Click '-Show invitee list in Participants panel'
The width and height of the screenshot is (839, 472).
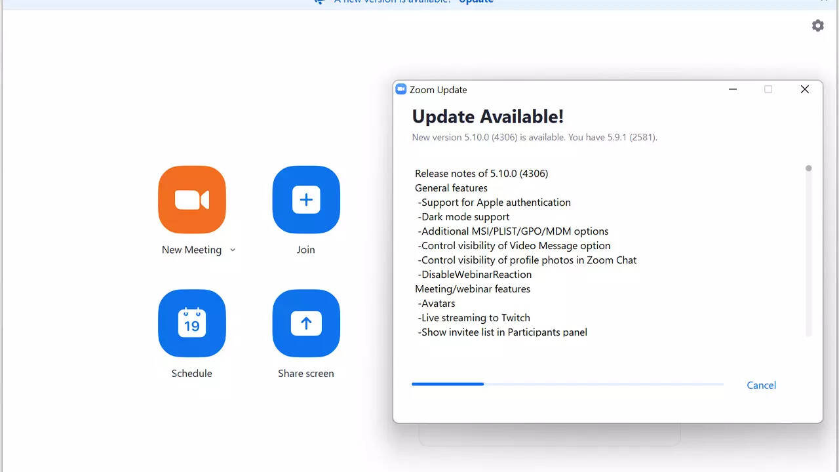pos(503,332)
